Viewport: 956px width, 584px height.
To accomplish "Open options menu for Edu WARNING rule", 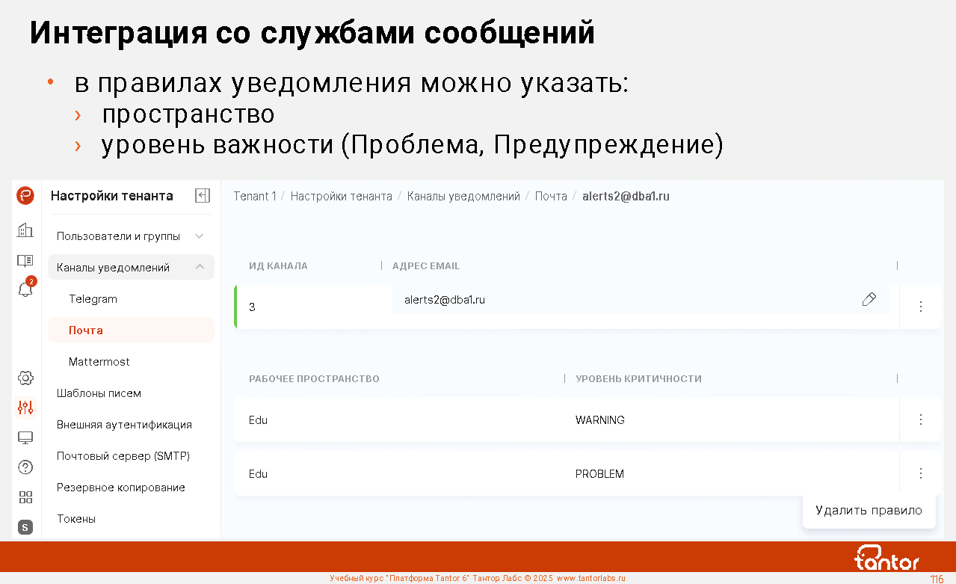I will click(x=920, y=419).
